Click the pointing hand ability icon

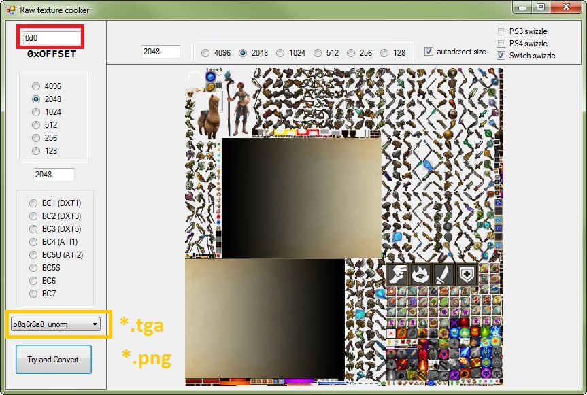398,275
